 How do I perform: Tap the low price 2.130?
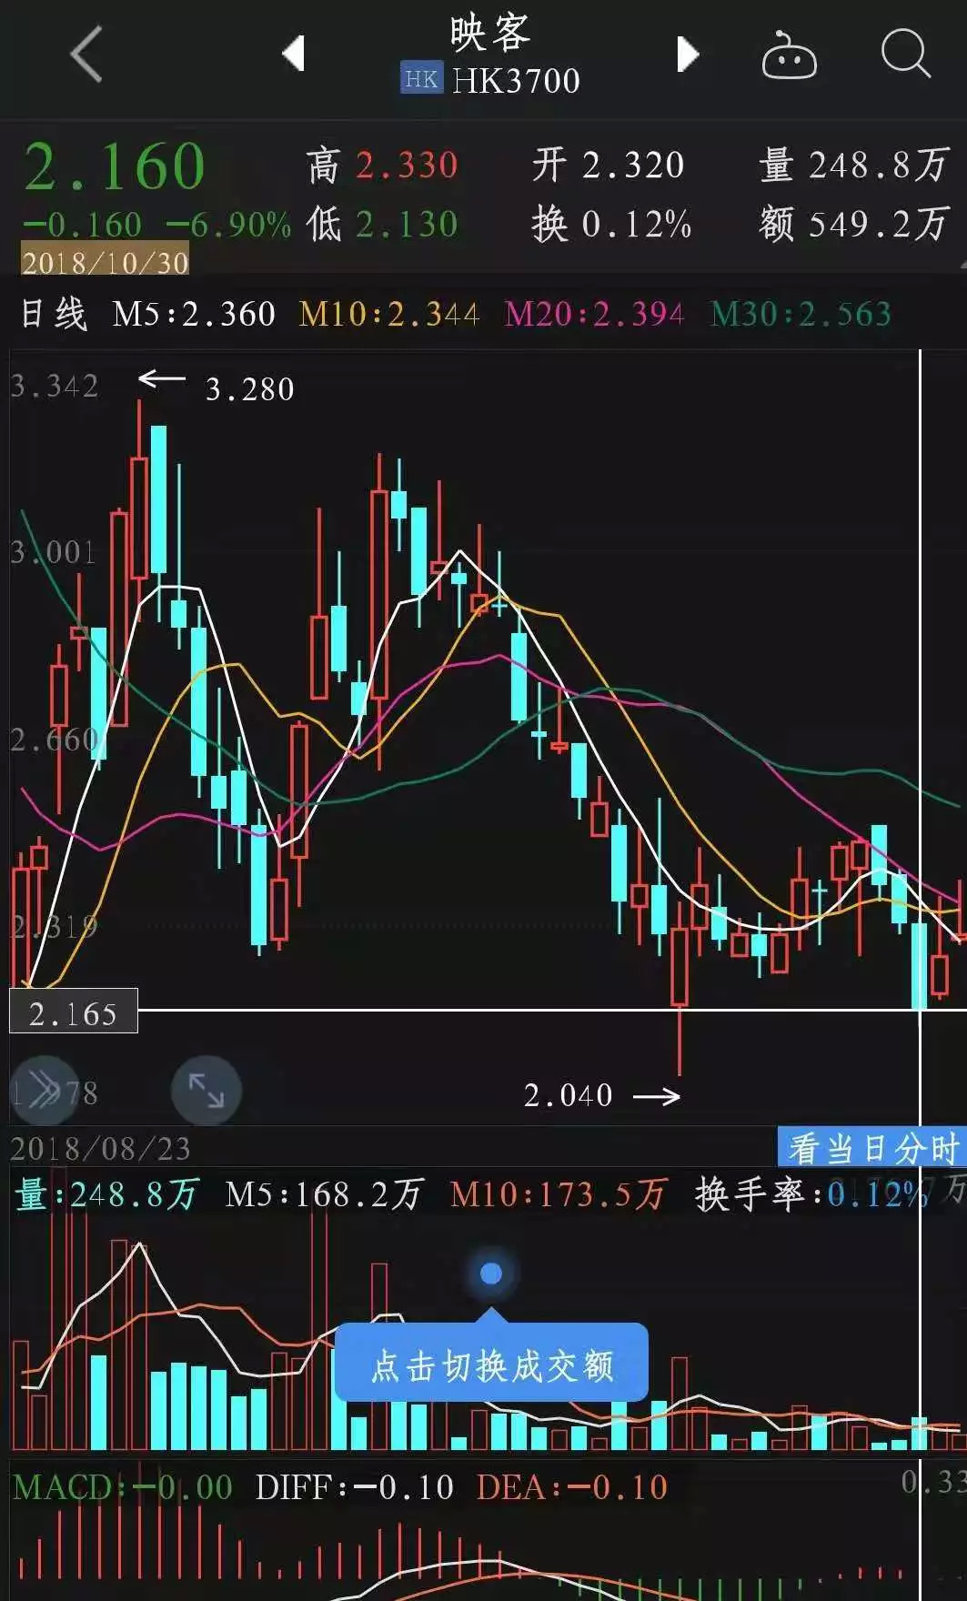click(x=407, y=224)
